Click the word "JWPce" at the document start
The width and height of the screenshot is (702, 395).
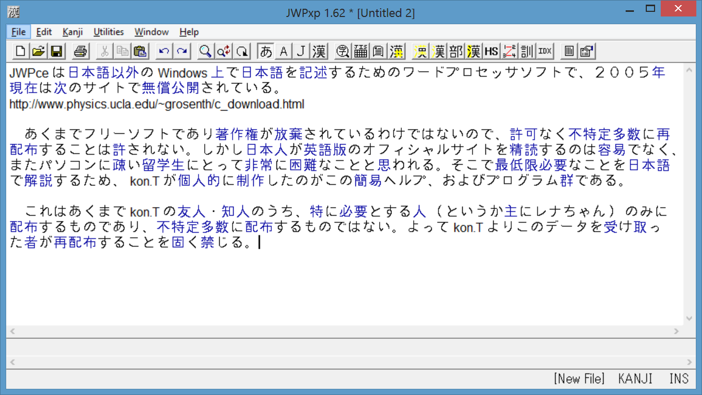(29, 73)
